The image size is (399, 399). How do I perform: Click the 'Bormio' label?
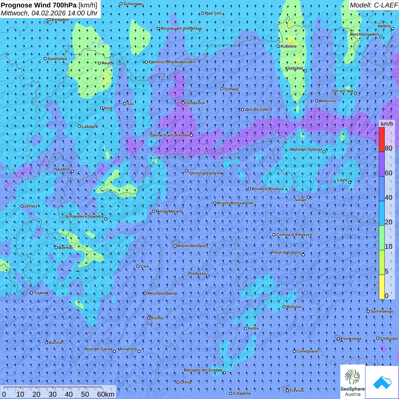pyautogui.click(x=65, y=248)
